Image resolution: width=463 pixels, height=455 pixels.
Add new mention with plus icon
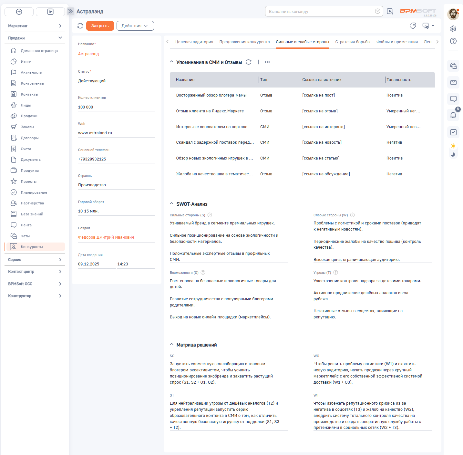(x=258, y=62)
